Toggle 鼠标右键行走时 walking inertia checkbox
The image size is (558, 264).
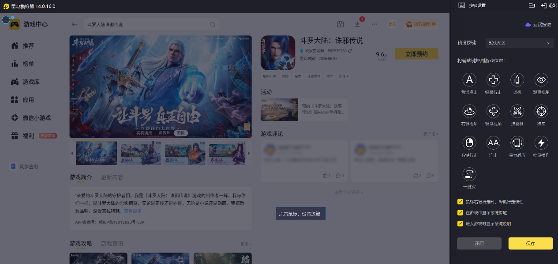(x=460, y=202)
